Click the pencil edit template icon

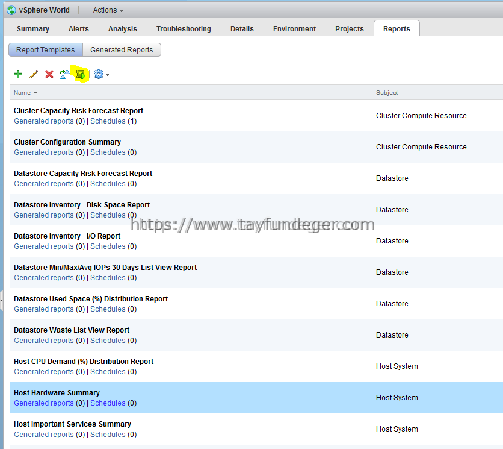34,74
